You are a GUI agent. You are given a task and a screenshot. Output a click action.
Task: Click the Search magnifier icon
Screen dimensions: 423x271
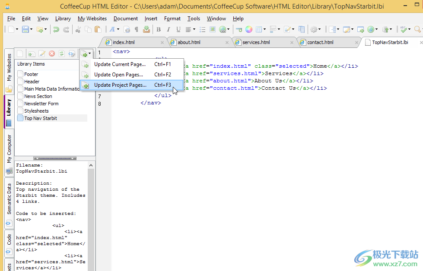418,29
